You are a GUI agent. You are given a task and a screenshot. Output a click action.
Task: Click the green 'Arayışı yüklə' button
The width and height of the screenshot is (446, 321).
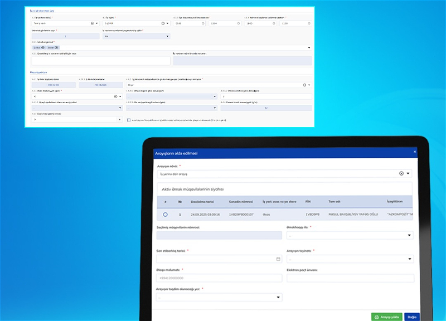pos(386,316)
